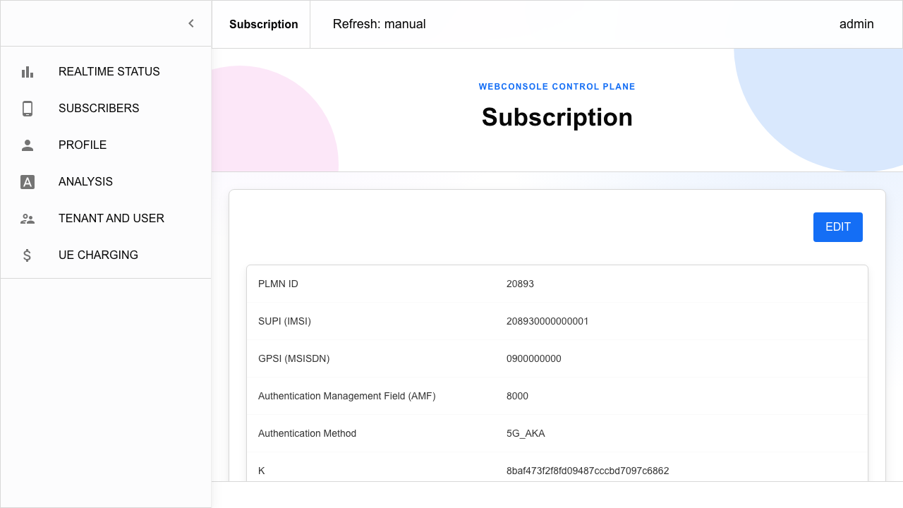Click the Realtime Status bar chart icon
The height and width of the screenshot is (508, 903).
[x=28, y=72]
